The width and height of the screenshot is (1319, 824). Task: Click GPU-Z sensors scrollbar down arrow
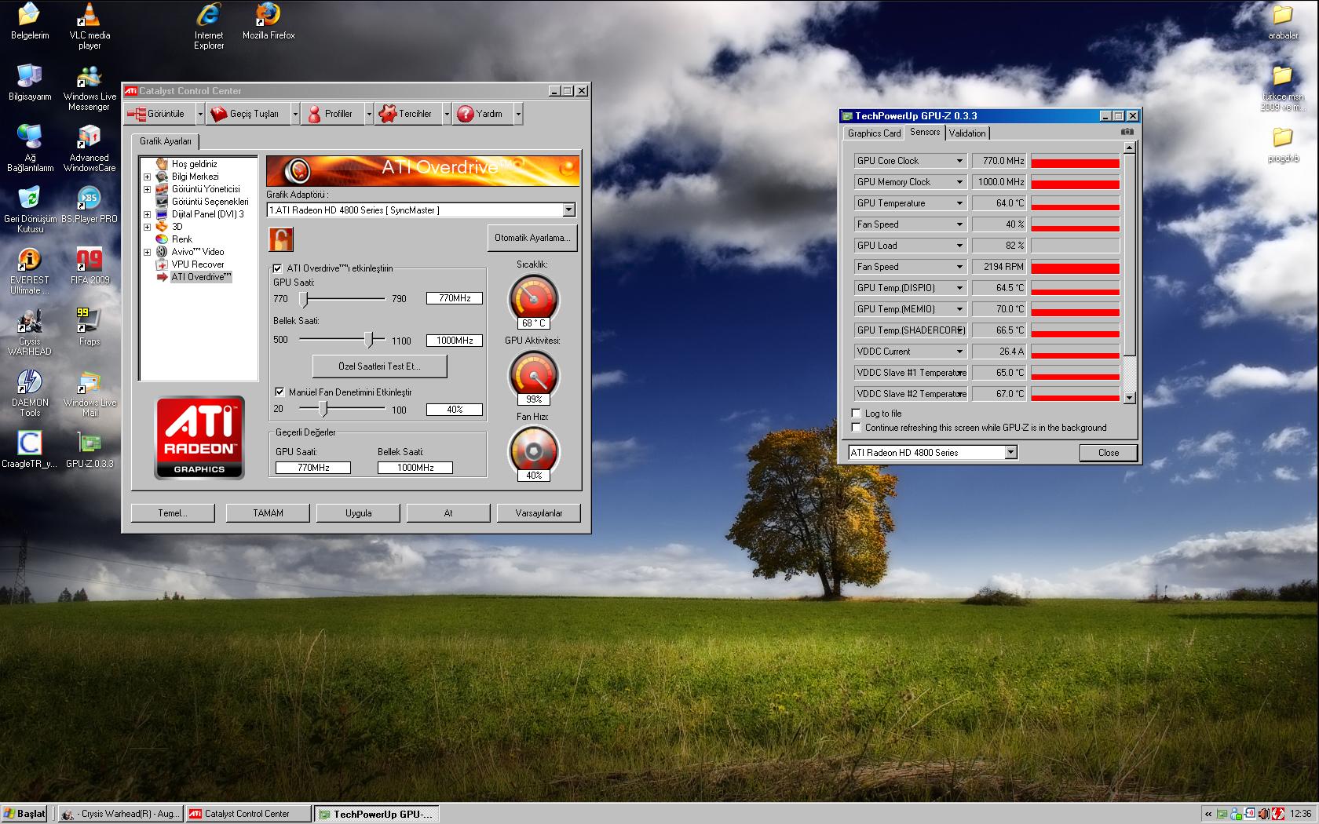(x=1129, y=398)
